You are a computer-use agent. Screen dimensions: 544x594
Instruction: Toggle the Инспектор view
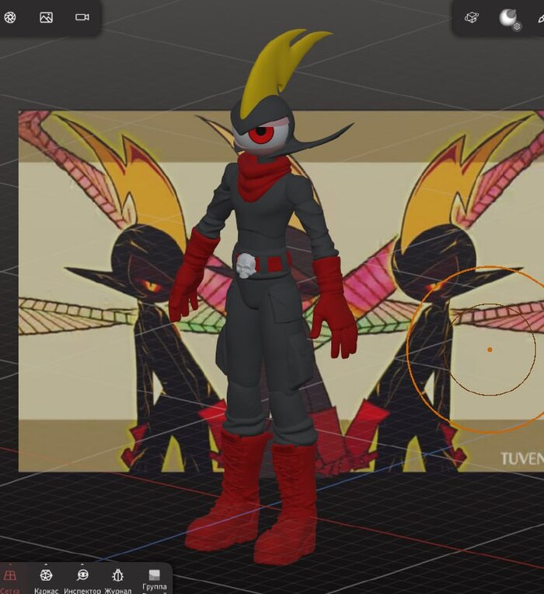pyautogui.click(x=82, y=576)
